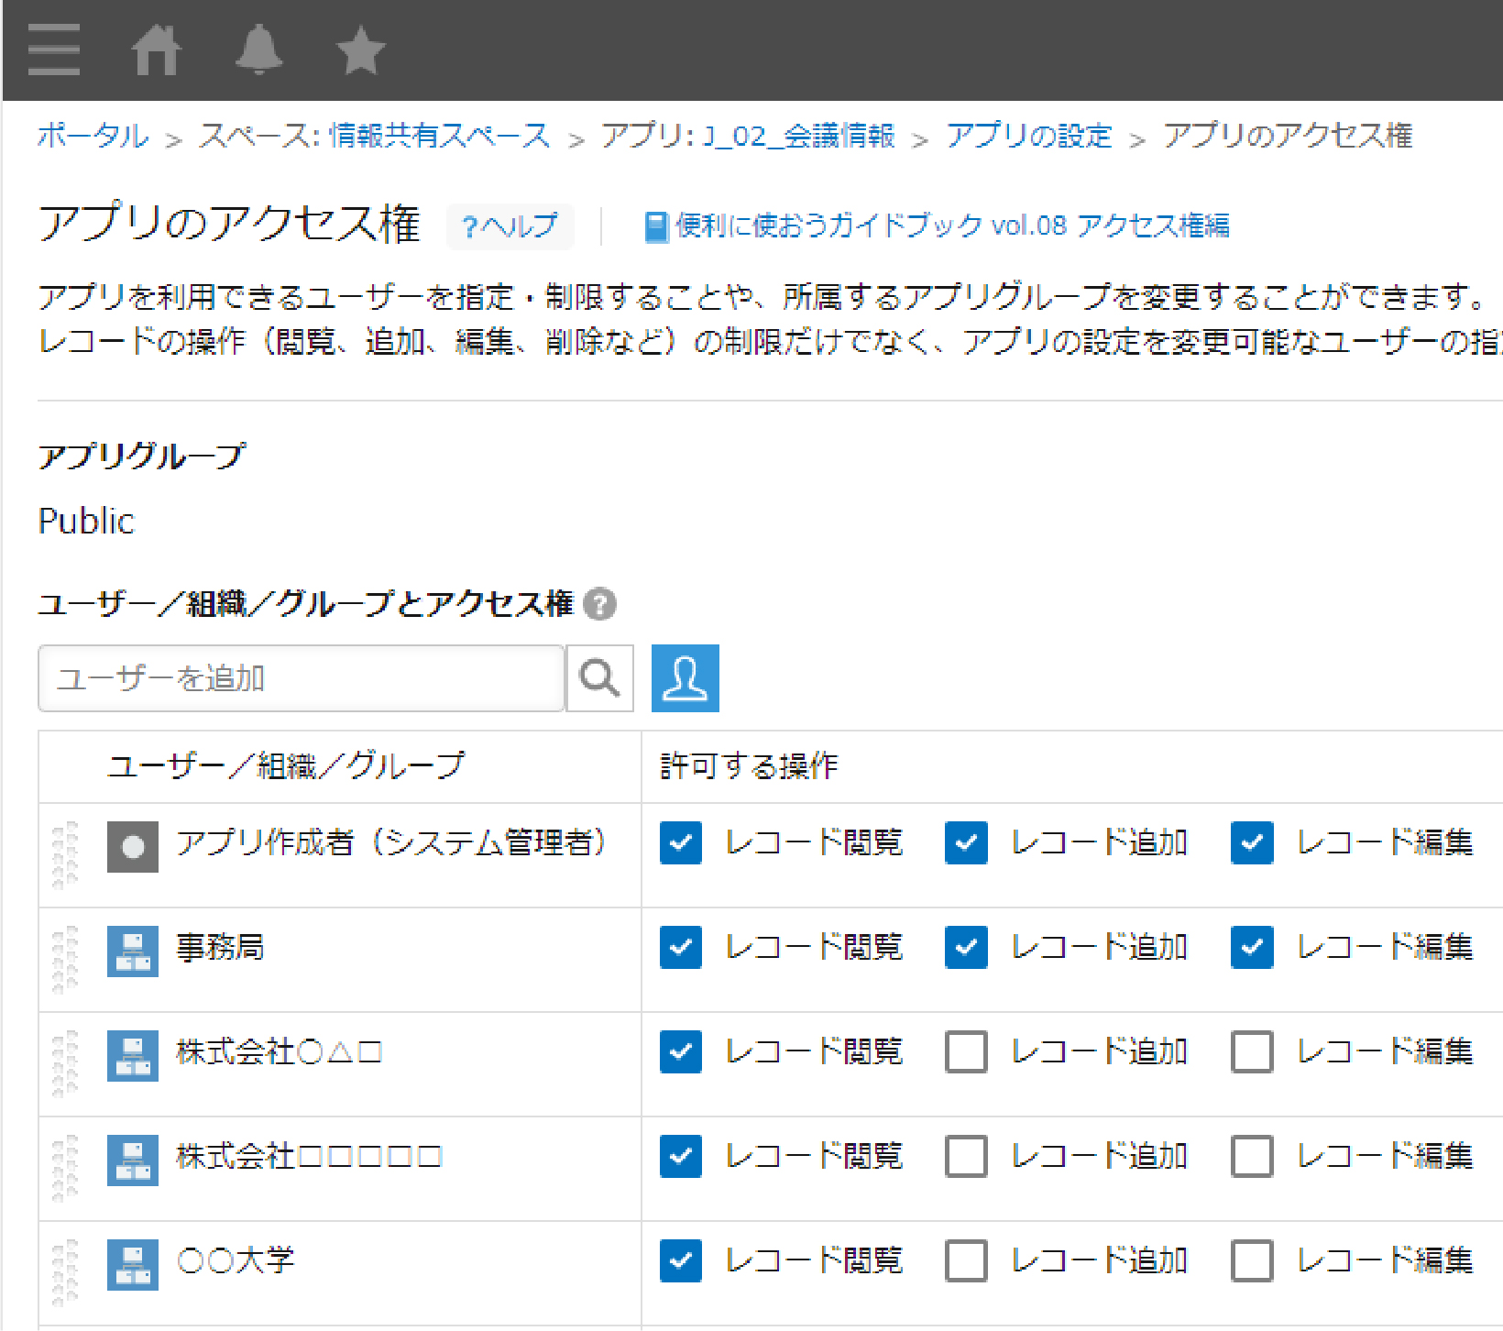Screen dimensions: 1503x1331
Task: Open the organization/user picker icon
Action: point(686,678)
